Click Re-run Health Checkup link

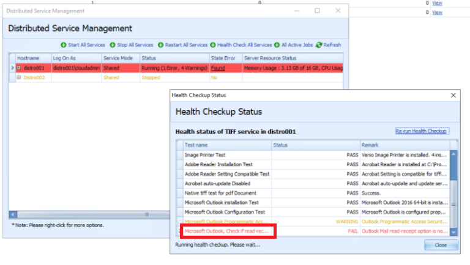click(421, 131)
